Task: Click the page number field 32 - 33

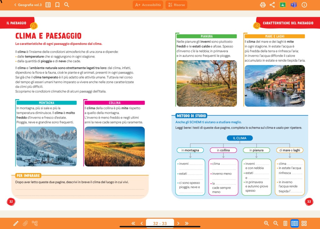Action: coord(160,223)
